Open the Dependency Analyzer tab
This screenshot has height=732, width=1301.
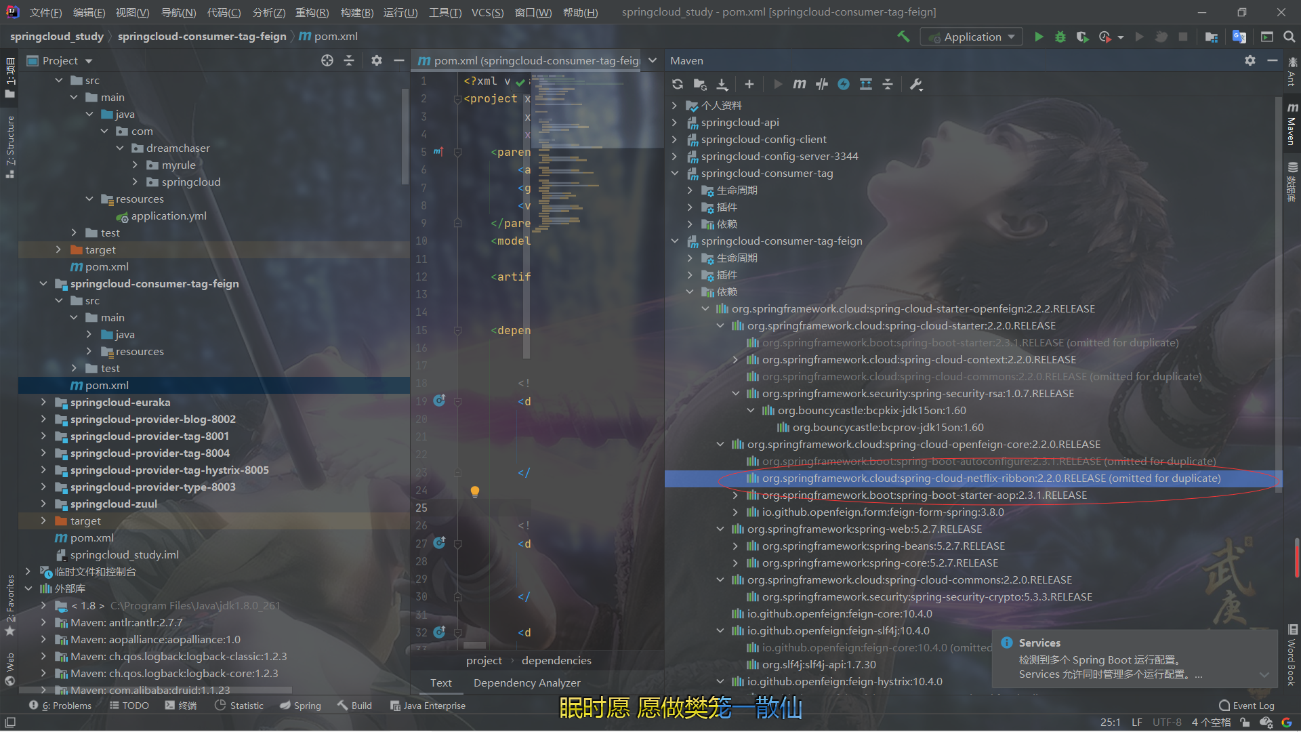[x=526, y=683]
